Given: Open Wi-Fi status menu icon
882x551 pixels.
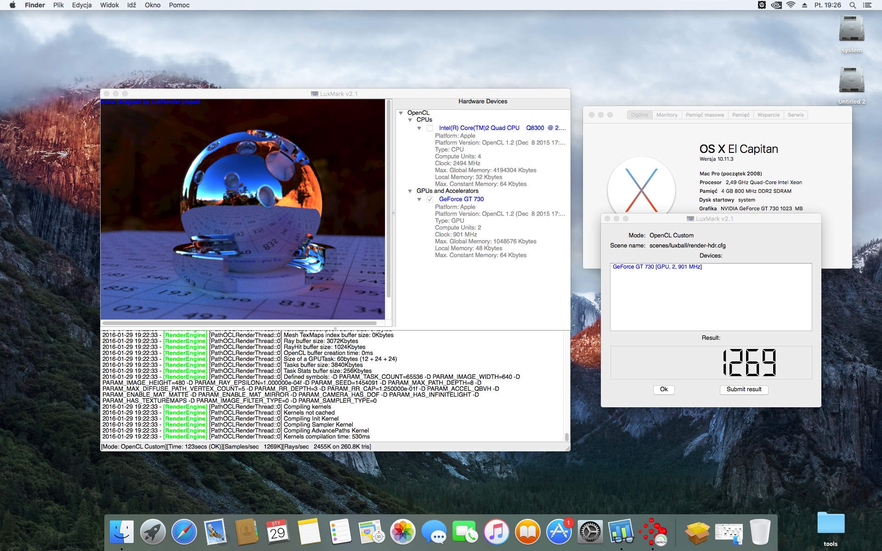Looking at the screenshot, I should (x=791, y=5).
